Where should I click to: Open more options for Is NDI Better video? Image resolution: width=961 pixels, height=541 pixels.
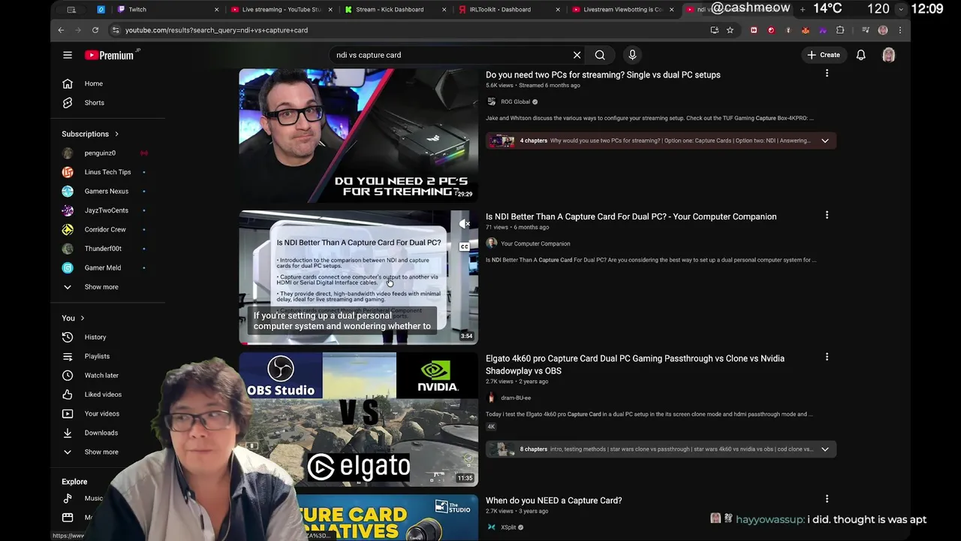[827, 216]
